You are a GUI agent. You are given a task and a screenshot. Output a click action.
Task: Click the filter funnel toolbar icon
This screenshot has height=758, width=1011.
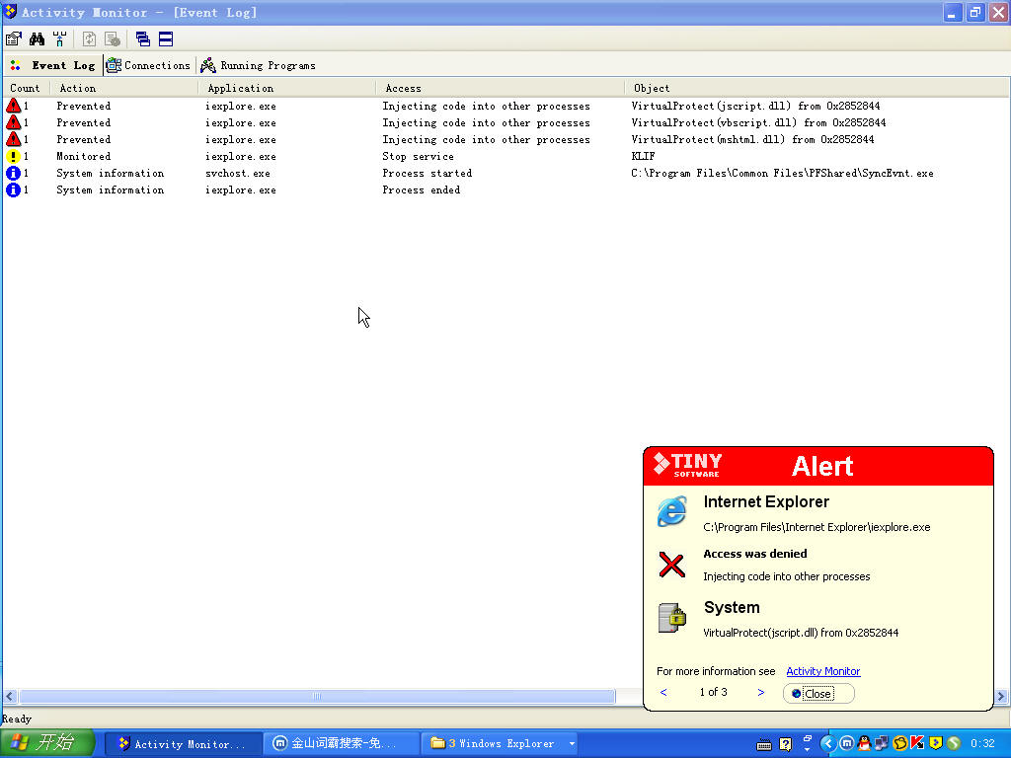[x=59, y=39]
